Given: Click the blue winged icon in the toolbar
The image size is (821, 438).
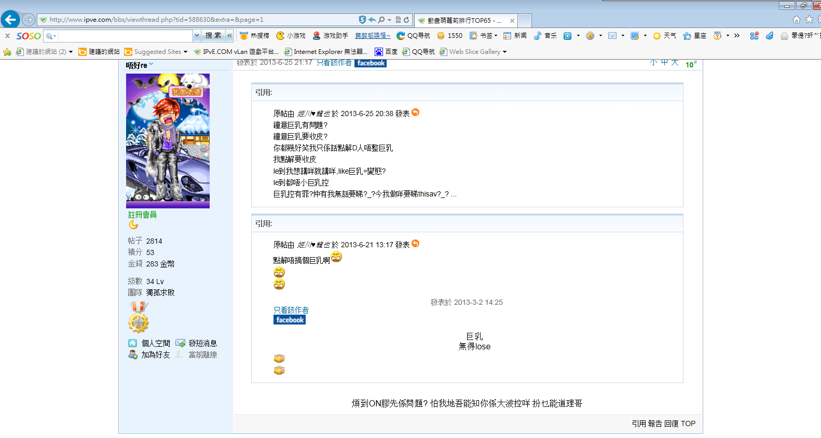Looking at the screenshot, I should coord(770,36).
